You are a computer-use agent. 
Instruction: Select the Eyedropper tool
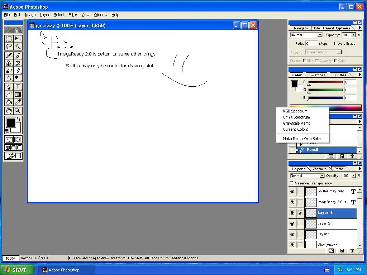pyautogui.click(x=18, y=102)
